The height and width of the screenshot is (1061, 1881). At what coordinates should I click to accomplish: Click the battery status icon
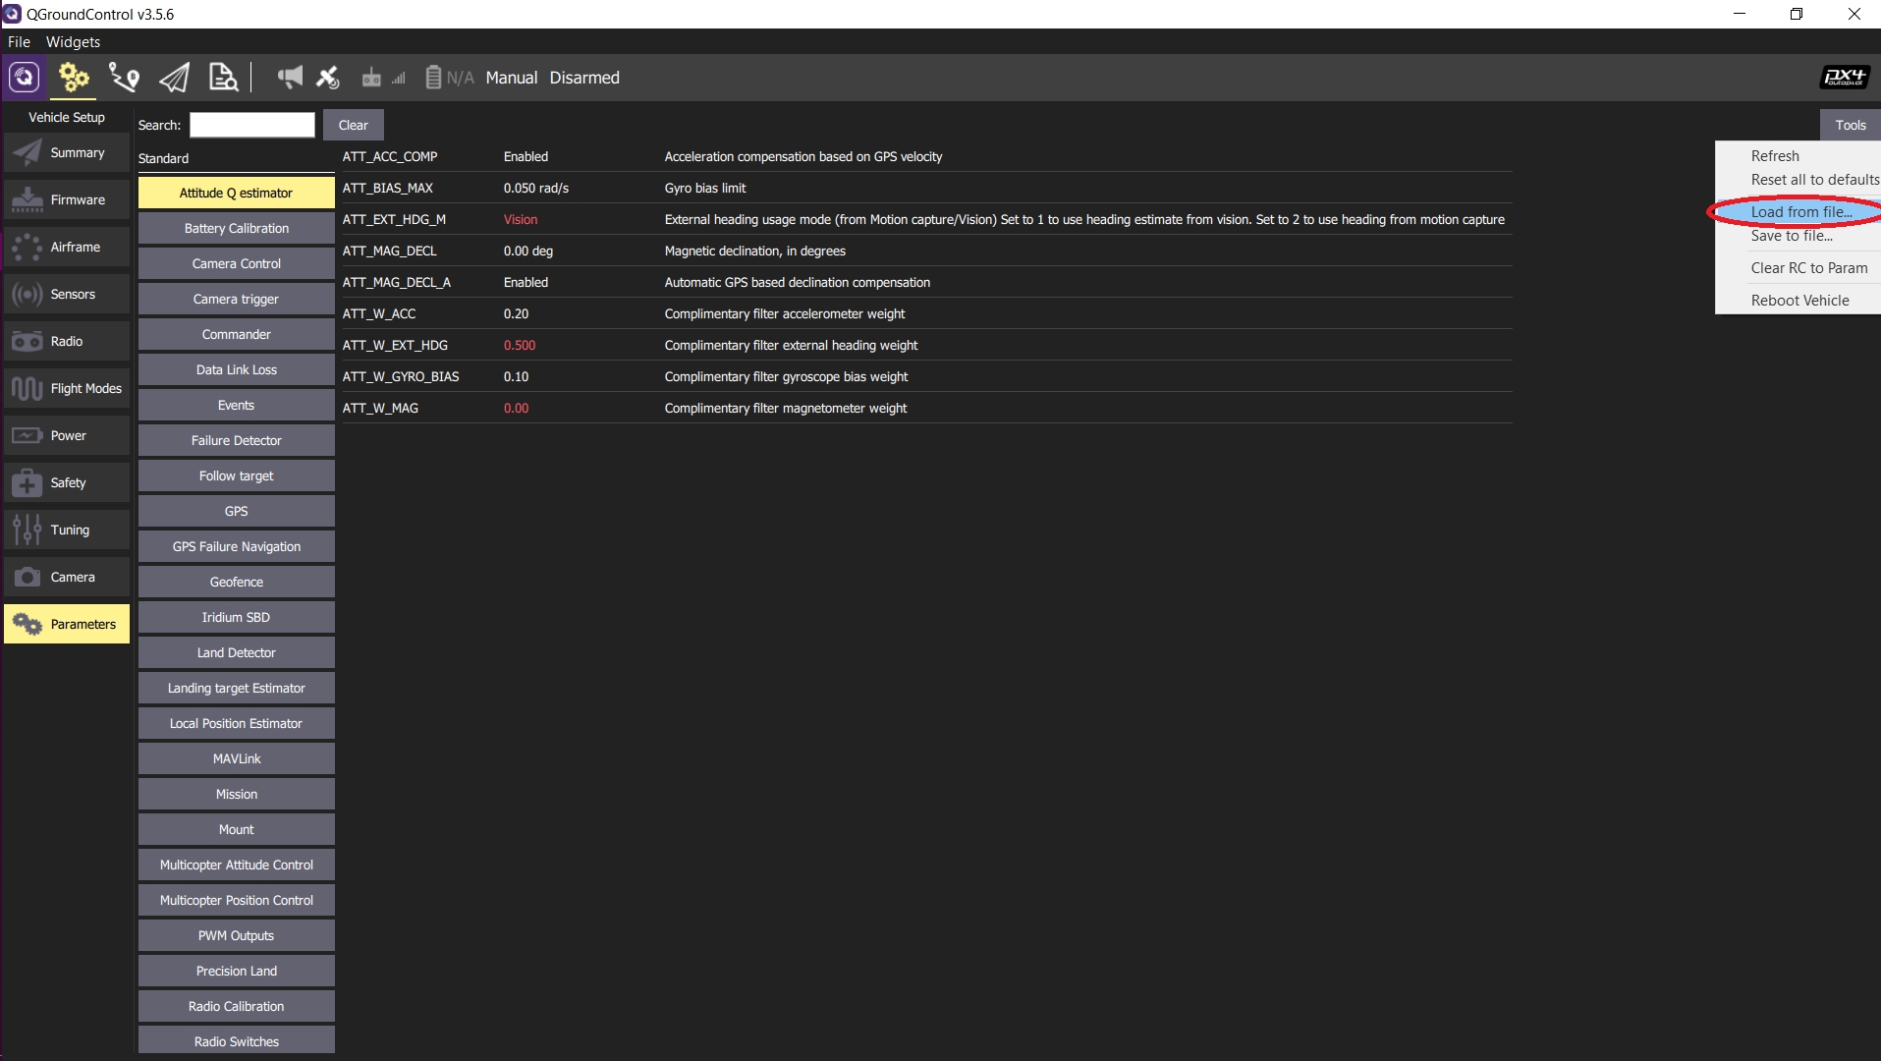433,78
